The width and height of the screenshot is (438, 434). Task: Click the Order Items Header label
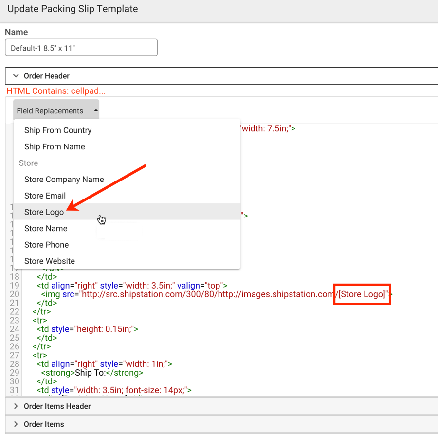pos(57,406)
